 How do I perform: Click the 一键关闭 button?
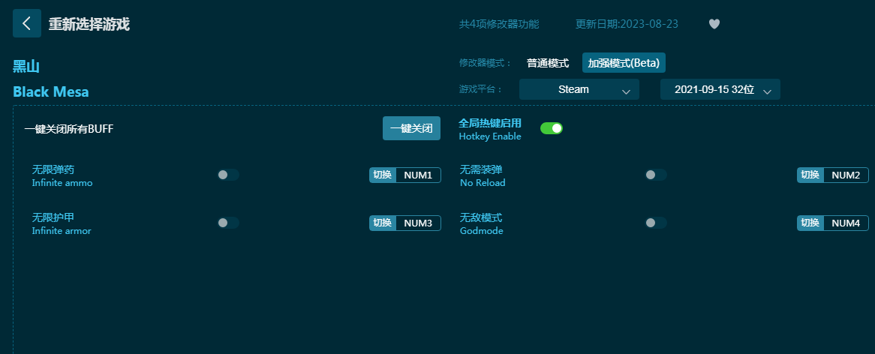411,128
